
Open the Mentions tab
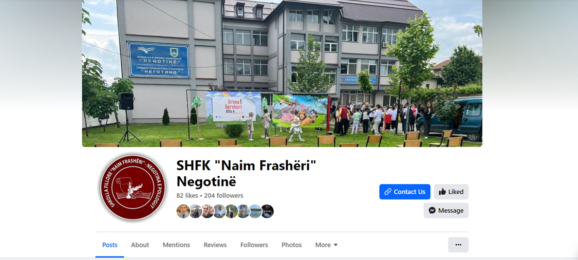[177, 245]
